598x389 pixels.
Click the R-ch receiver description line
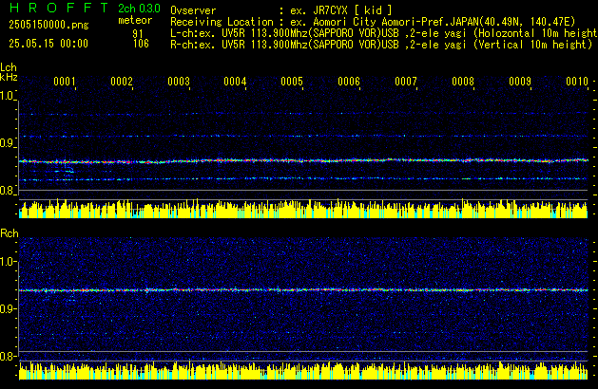click(381, 45)
